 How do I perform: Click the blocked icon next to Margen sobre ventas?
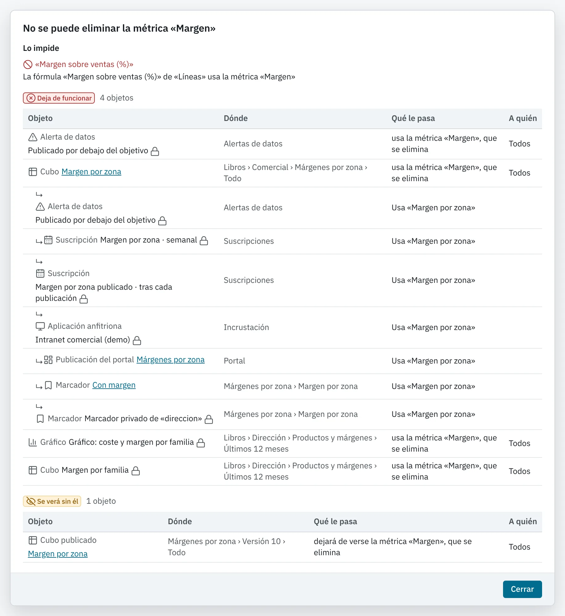[x=28, y=65]
